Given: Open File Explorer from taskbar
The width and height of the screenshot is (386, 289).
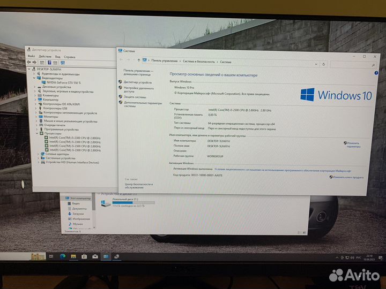Looking at the screenshot, I should click(73, 256).
